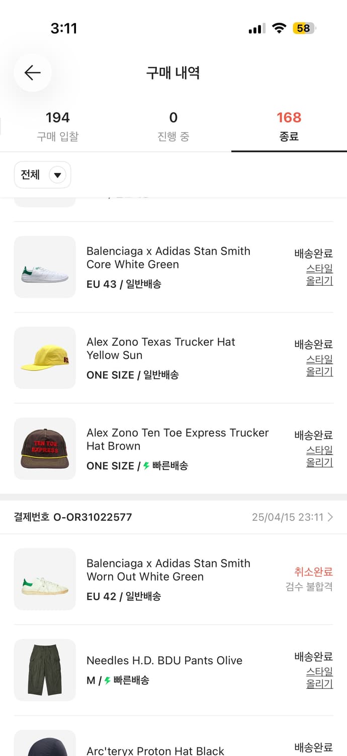Open the 종료 tab
347x756 pixels.
pyautogui.click(x=289, y=126)
